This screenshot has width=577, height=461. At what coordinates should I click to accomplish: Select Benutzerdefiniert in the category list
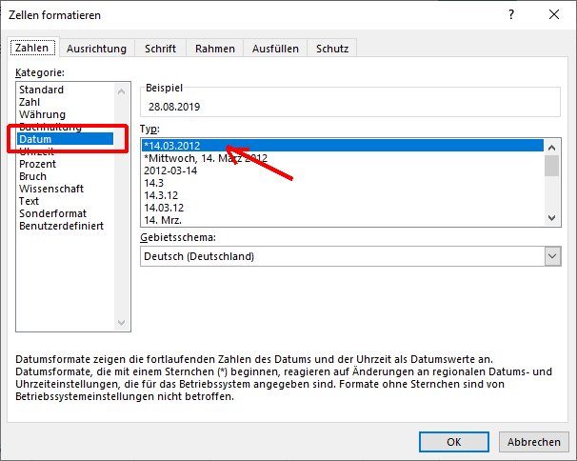pyautogui.click(x=59, y=226)
